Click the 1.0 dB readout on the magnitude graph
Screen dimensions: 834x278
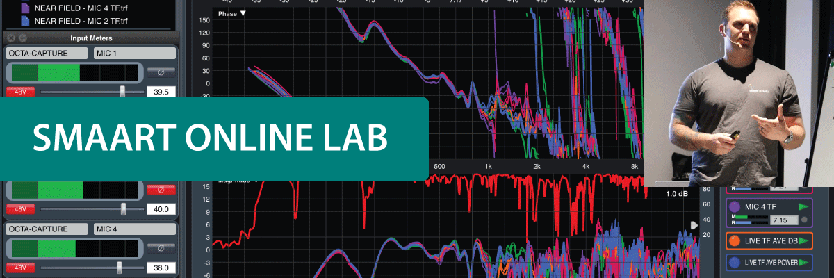pos(676,194)
